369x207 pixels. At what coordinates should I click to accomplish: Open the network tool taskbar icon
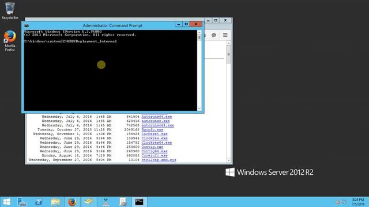tap(106, 202)
